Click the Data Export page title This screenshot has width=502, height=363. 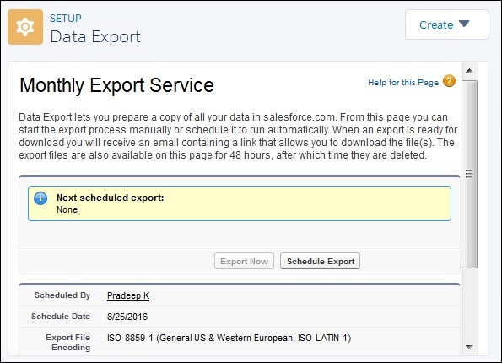click(95, 36)
